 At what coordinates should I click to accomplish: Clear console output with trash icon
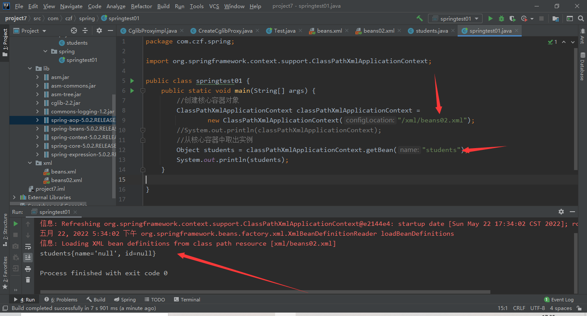pos(28,280)
